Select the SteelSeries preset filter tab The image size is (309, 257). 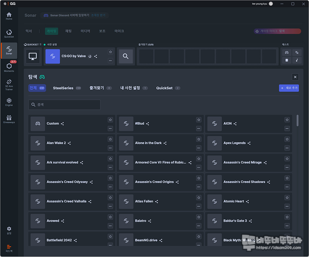coord(67,88)
